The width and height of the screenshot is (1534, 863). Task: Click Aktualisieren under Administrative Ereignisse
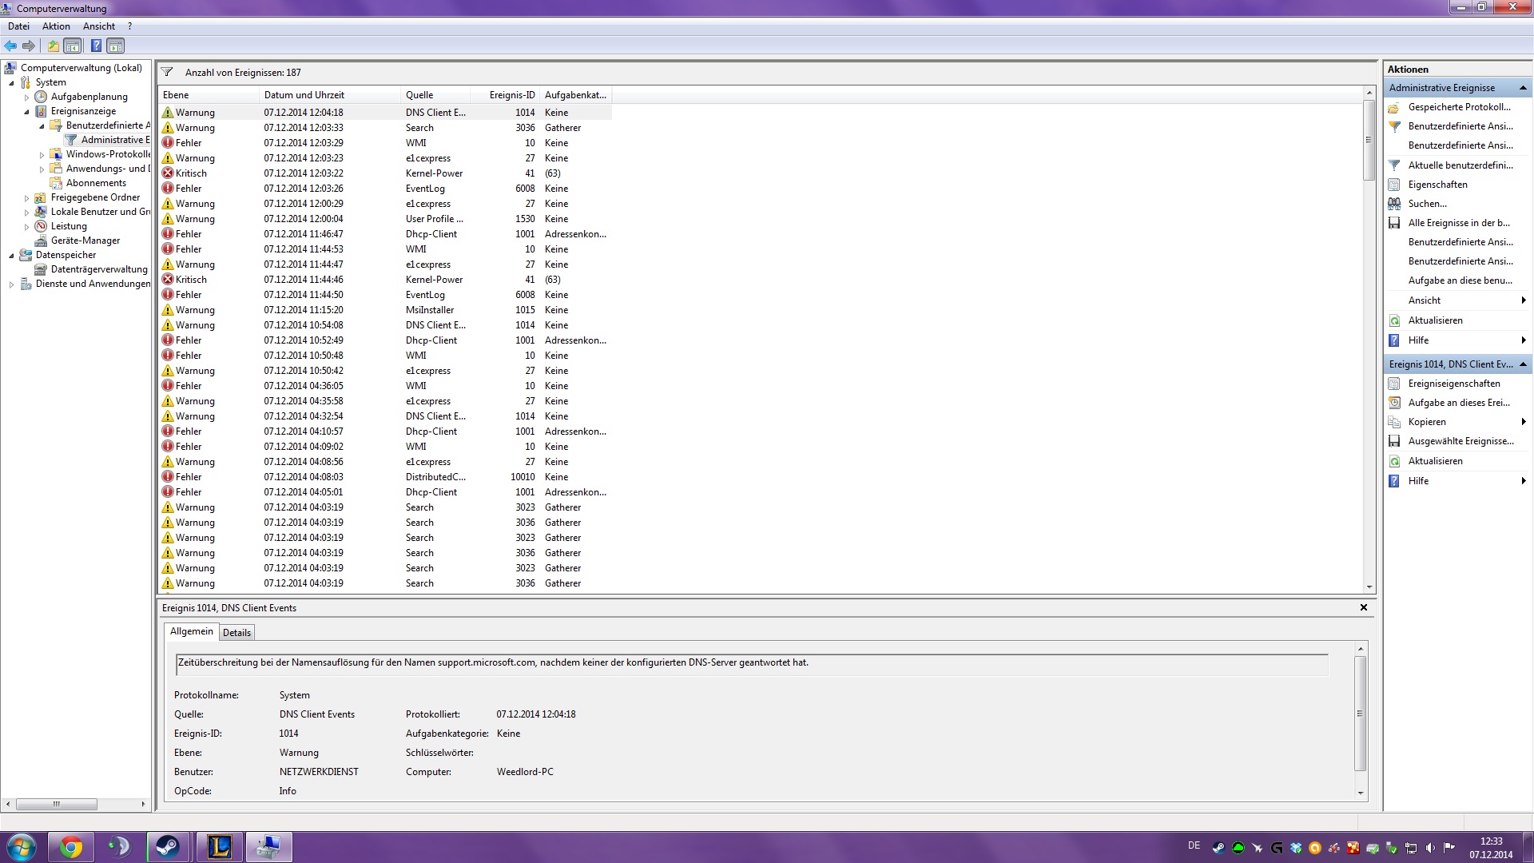pos(1435,320)
